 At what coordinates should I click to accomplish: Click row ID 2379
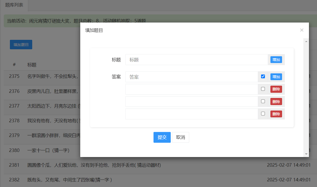(14, 135)
